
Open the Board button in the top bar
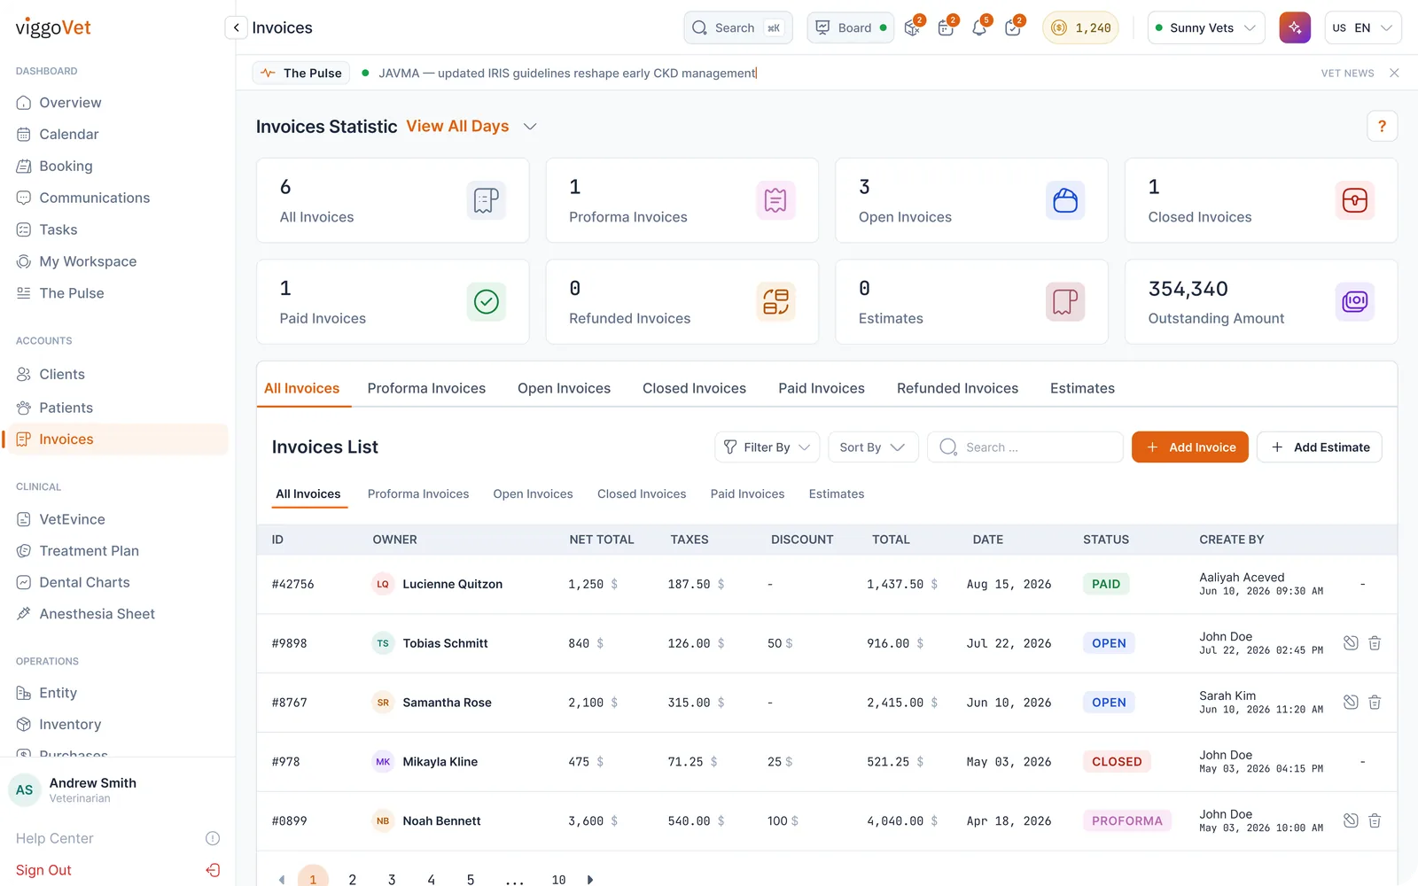pyautogui.click(x=850, y=27)
